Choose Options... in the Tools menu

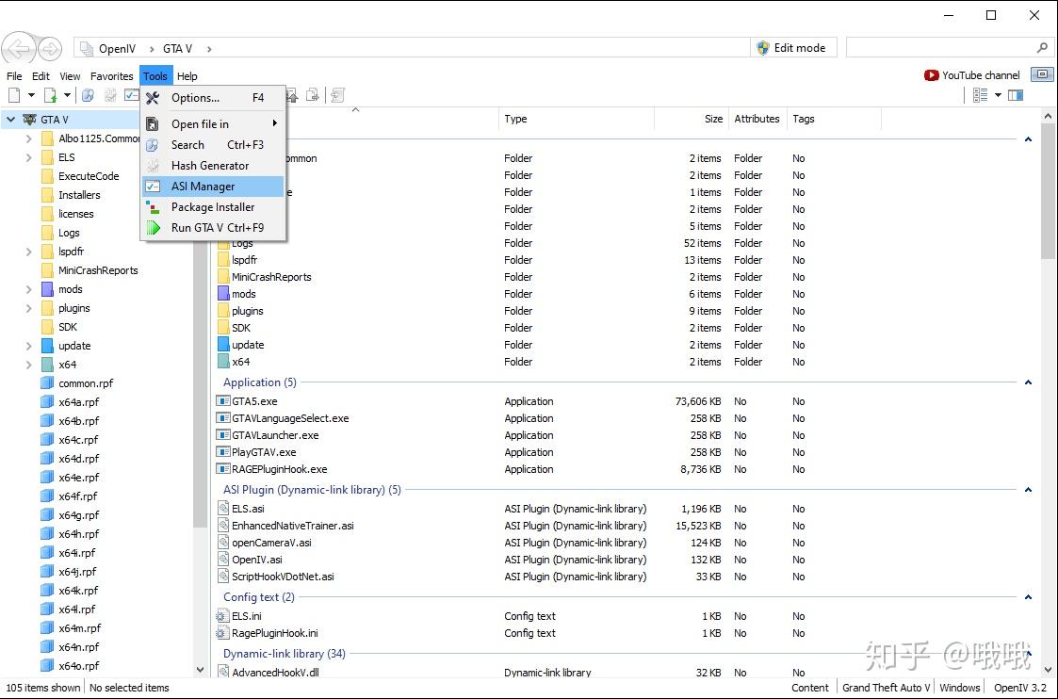213,98
